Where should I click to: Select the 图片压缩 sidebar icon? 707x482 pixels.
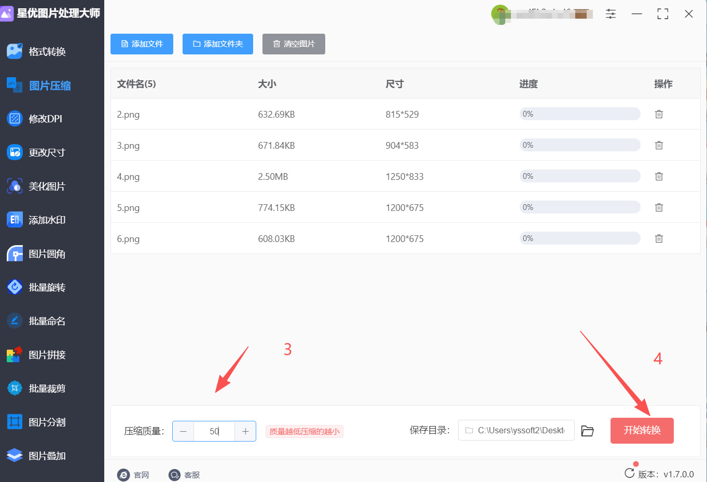[15, 85]
